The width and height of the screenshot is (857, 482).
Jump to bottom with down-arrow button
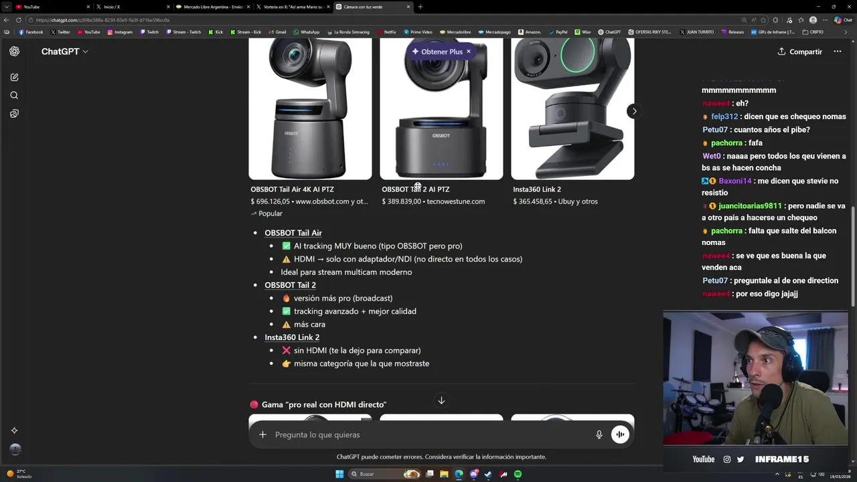pyautogui.click(x=441, y=400)
